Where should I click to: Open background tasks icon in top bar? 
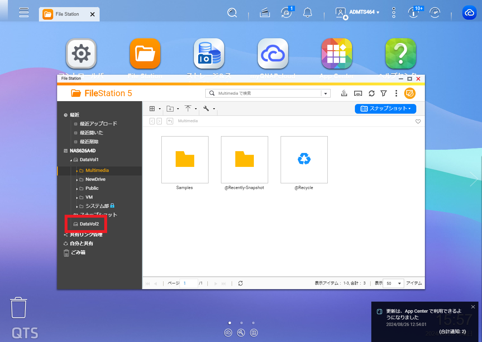tap(265, 13)
